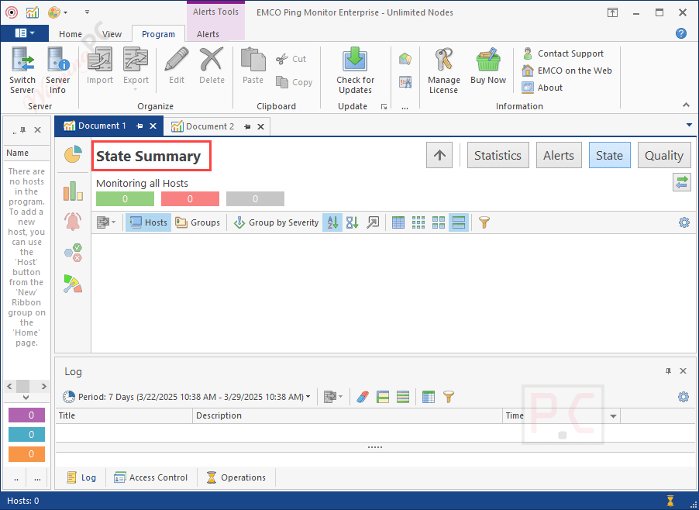Toggle sort descending Z-A button

tap(352, 222)
